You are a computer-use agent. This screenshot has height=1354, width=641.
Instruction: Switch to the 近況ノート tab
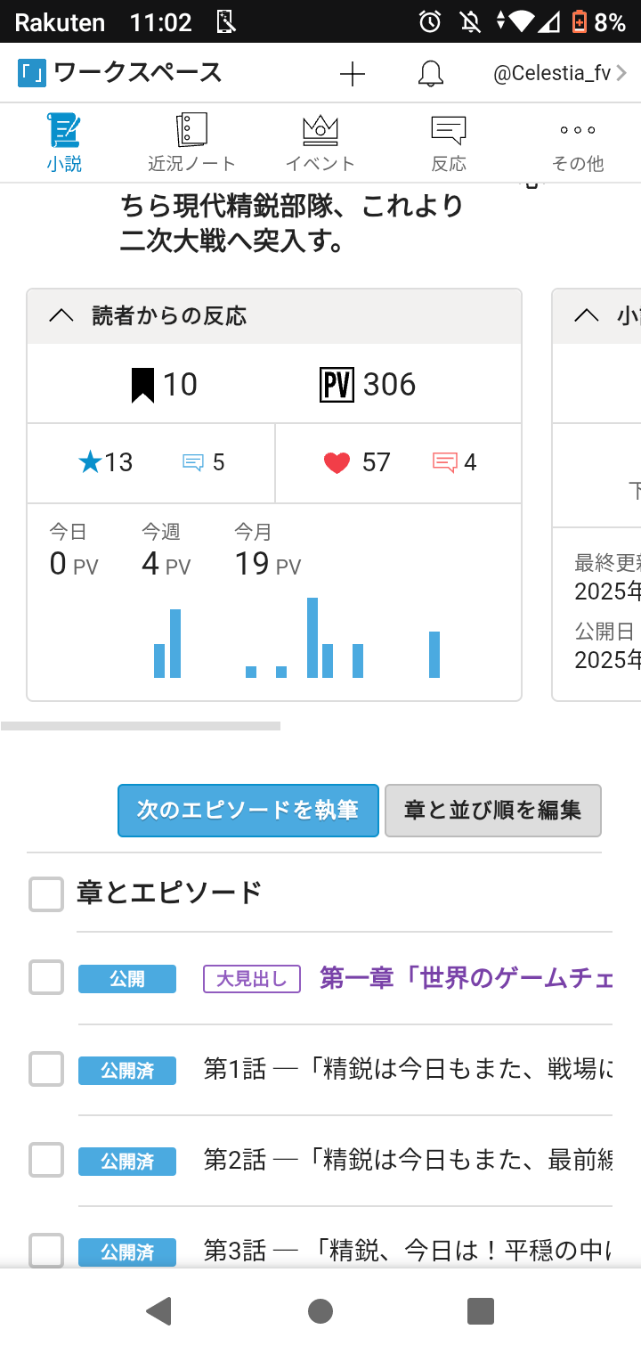click(191, 142)
